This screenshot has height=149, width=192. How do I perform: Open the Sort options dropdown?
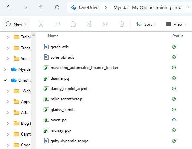146,24
